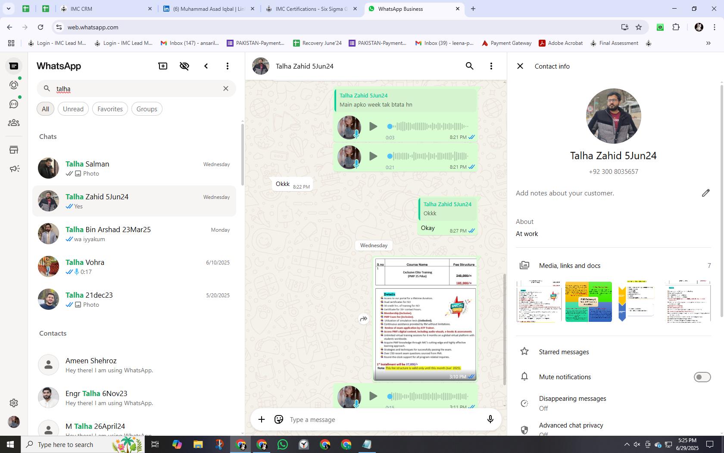Image resolution: width=724 pixels, height=453 pixels.
Task: Toggle Mute notifications switch
Action: (x=702, y=377)
